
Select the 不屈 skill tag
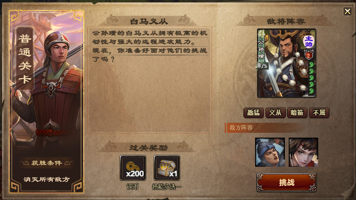point(319,113)
